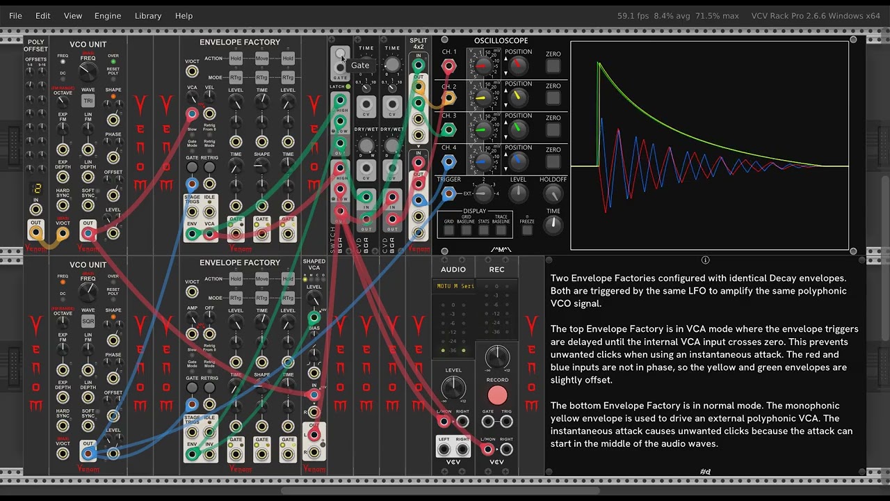Toggle the oscilloscope GRID display button
This screenshot has height=501, width=890.
(x=449, y=231)
